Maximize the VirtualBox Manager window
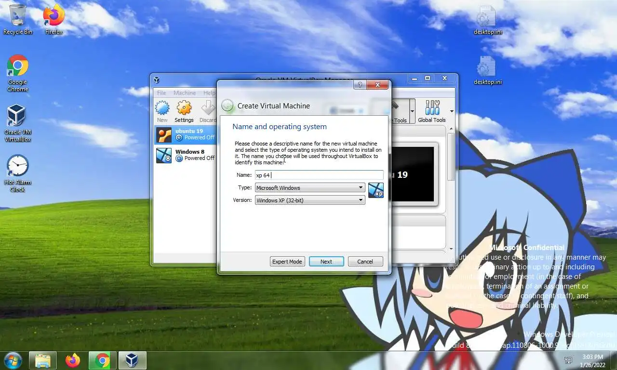The height and width of the screenshot is (370, 617). tap(428, 78)
